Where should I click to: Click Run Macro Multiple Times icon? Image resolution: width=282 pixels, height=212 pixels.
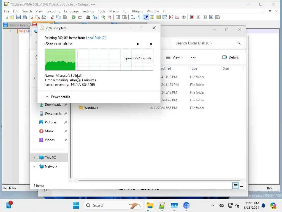tap(211, 17)
